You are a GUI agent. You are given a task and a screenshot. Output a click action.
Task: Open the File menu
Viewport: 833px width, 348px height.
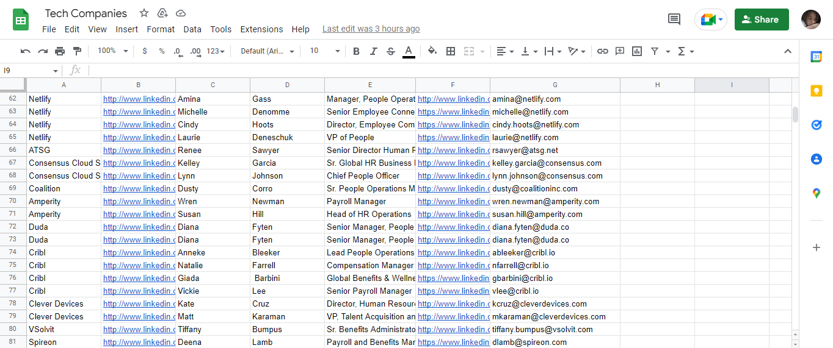(x=49, y=29)
